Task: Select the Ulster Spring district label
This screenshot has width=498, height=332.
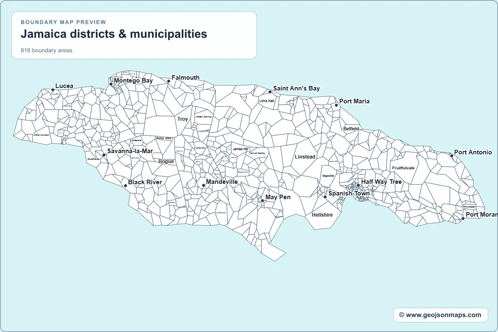Action: coord(203,117)
